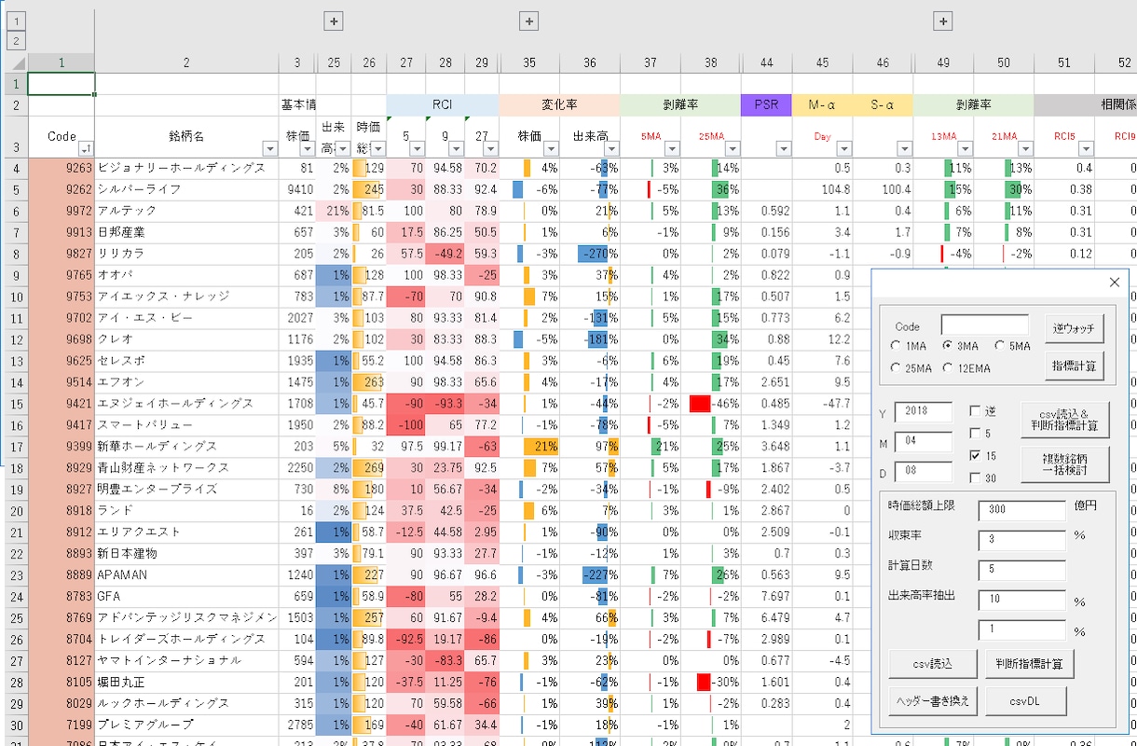Select column header 2
The image size is (1137, 746).
pos(186,62)
